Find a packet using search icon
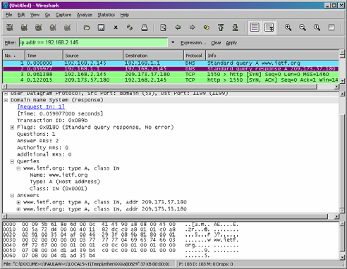Image resolution: width=347 pixels, height=269 pixels. (163, 27)
